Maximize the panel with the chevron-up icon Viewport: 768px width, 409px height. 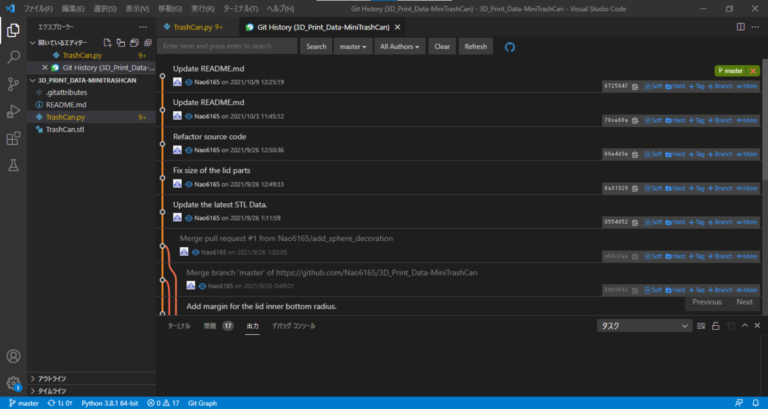pyautogui.click(x=745, y=326)
